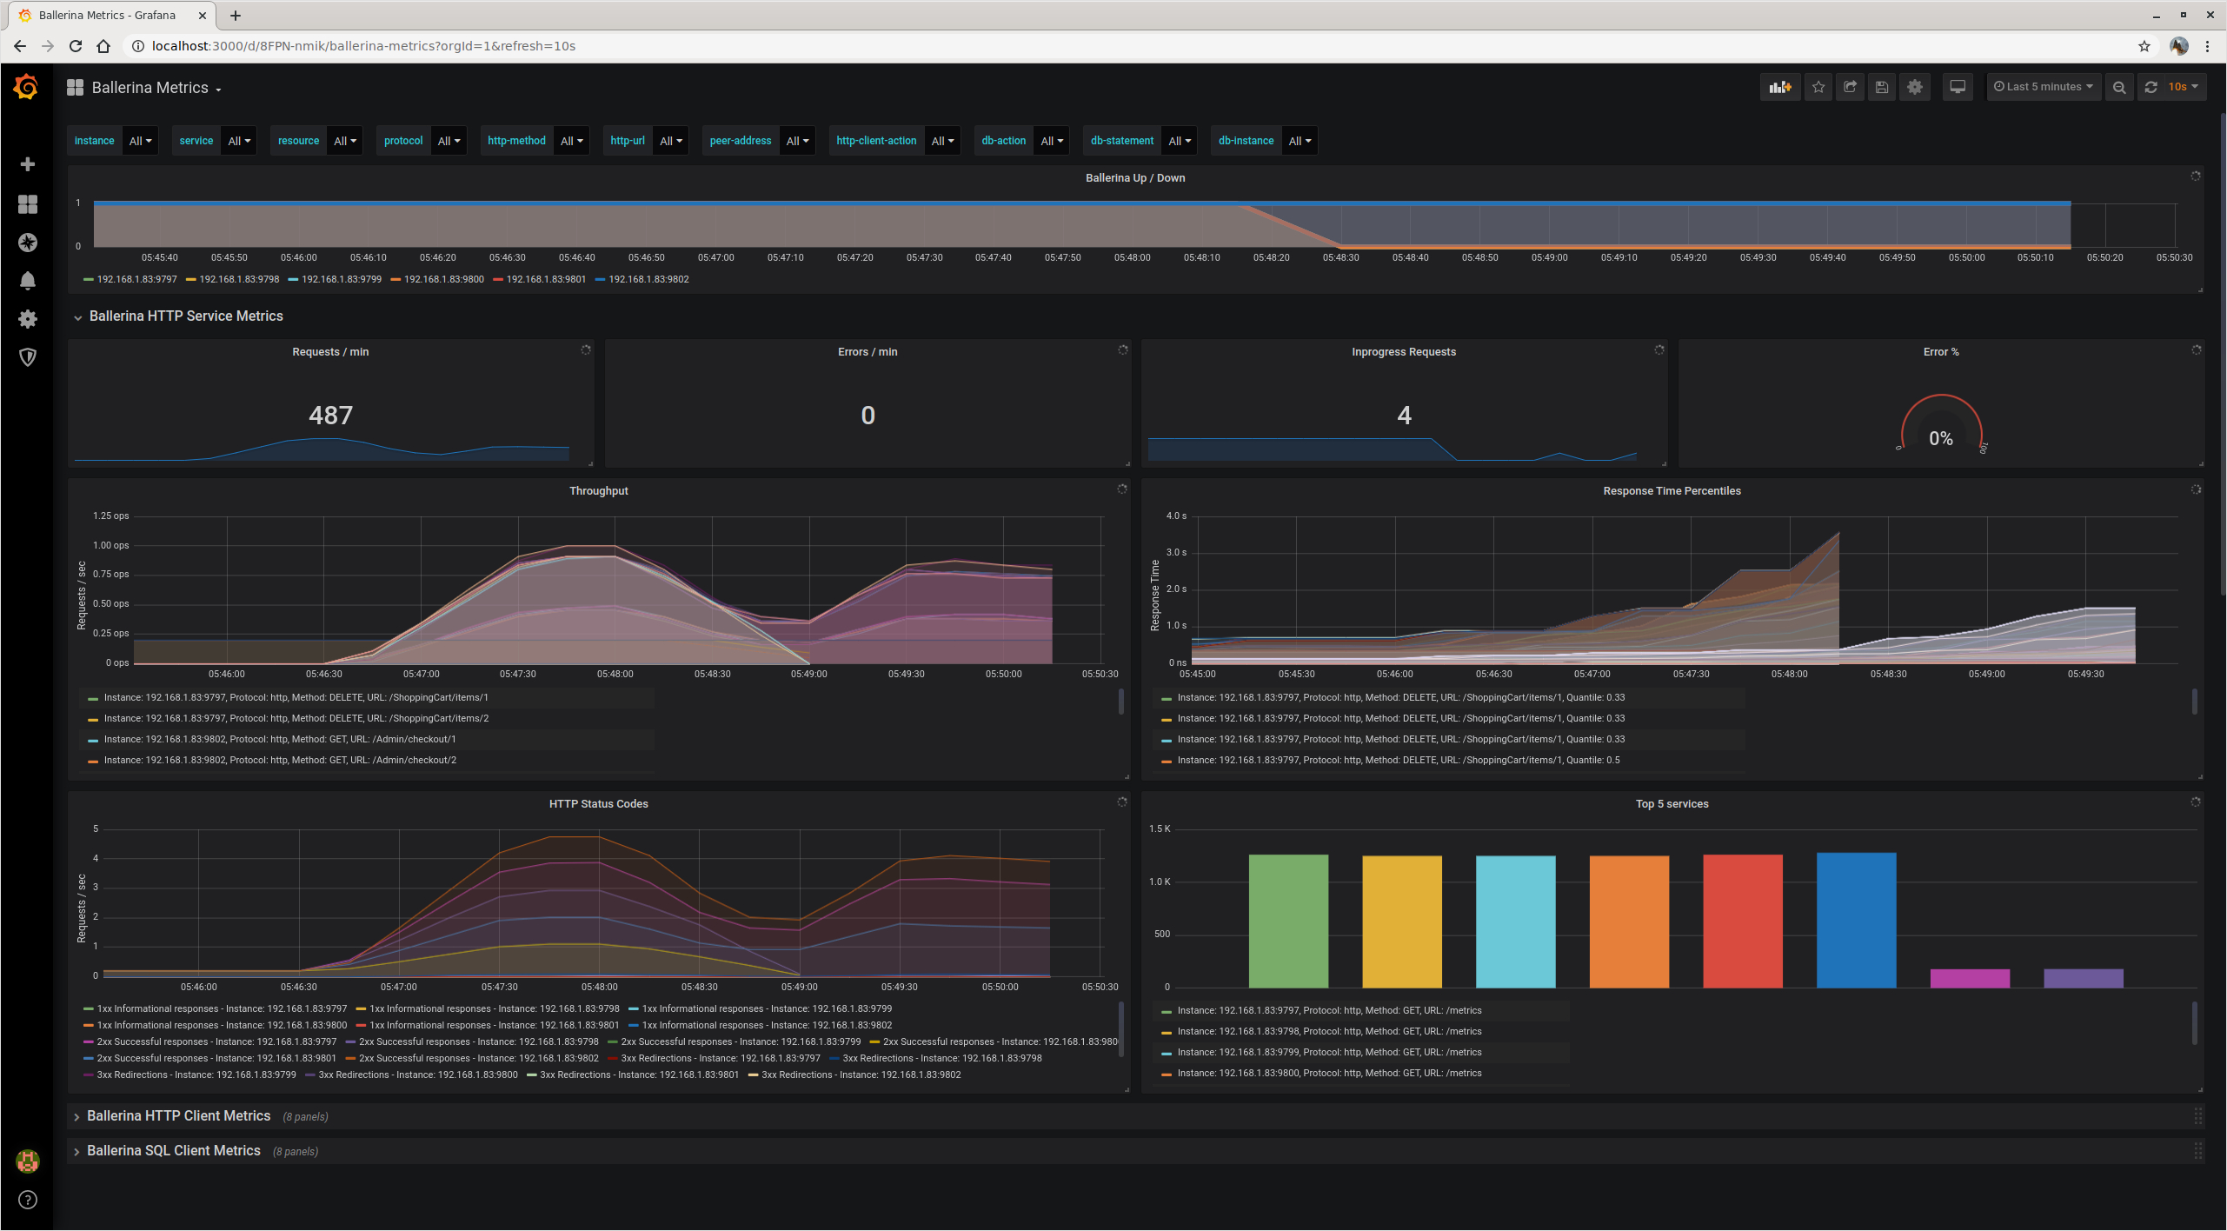Open Explore compass icon in sidebar
Screen dimensions: 2227x1231
pyautogui.click(x=28, y=243)
